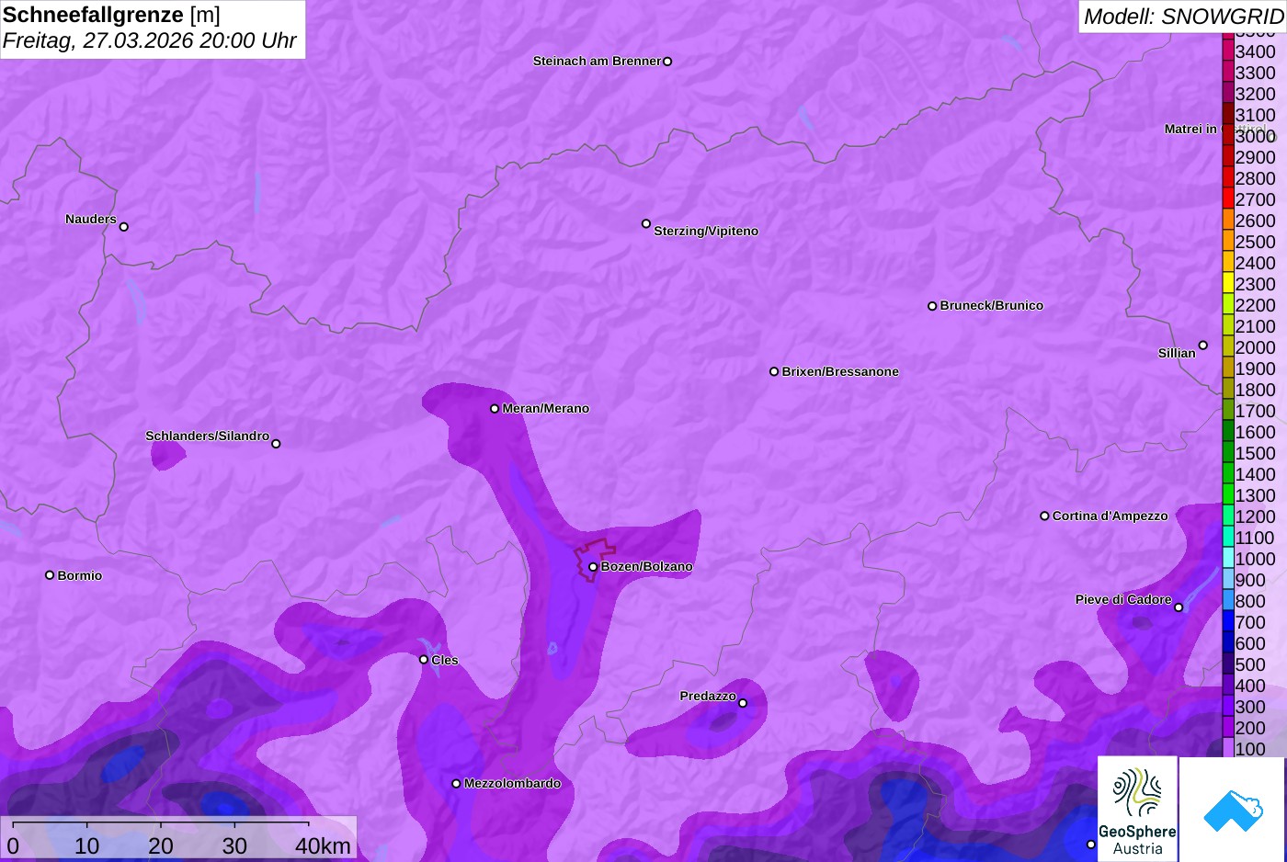Click the Modell: SNOWGRID label
The image size is (1287, 862).
(1183, 17)
